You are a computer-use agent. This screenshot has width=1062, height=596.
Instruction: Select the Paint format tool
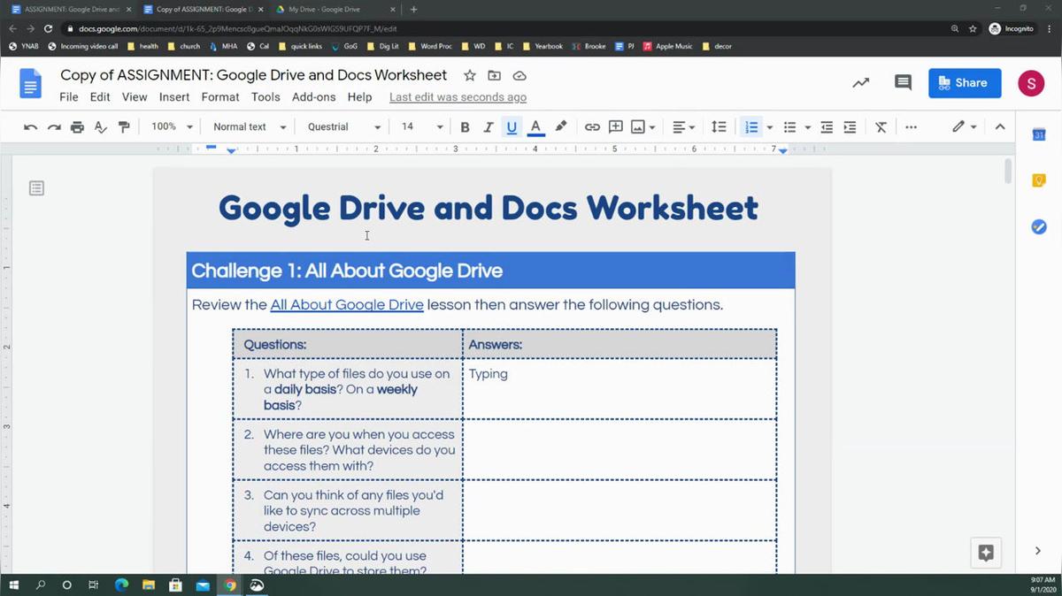(124, 127)
